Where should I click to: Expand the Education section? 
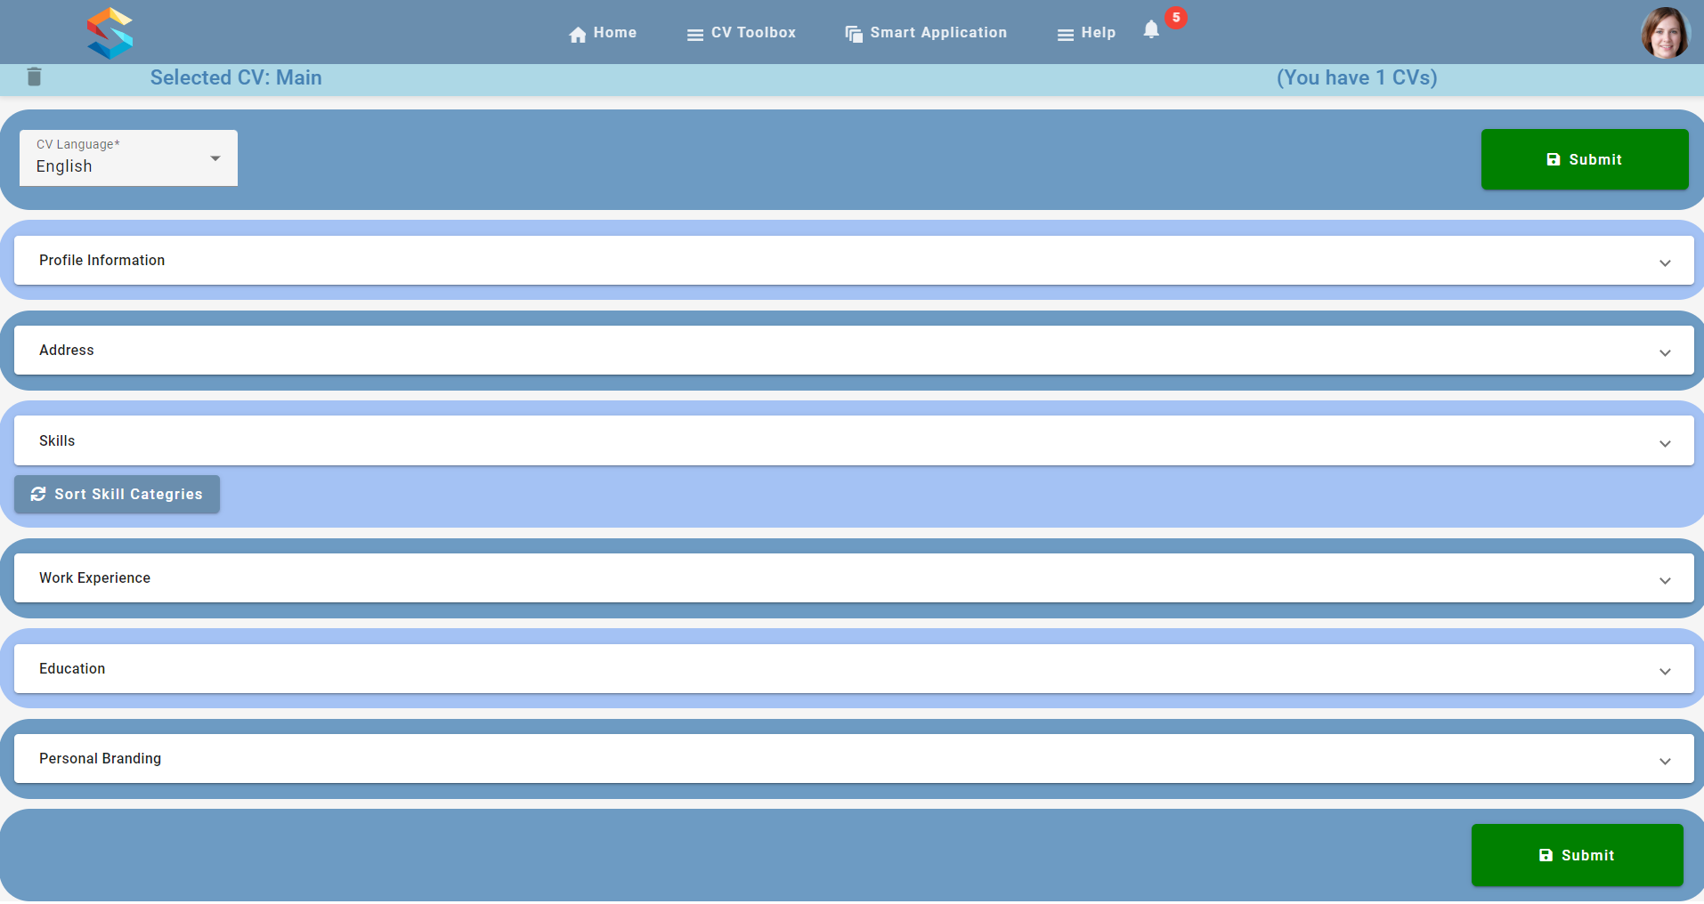click(x=854, y=669)
